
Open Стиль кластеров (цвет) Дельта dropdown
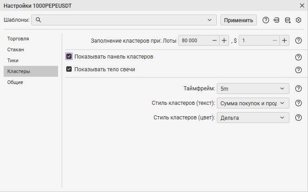point(253,118)
